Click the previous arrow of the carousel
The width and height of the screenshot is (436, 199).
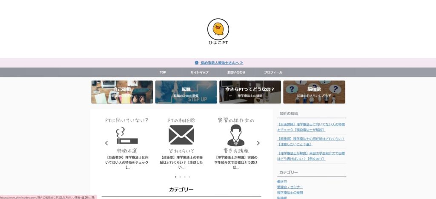(x=106, y=143)
